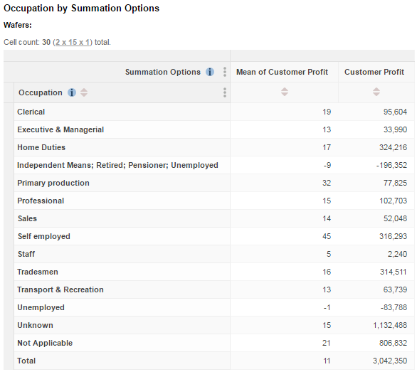
Task: Sort Mean of Customer Profit column
Action: pos(285,92)
